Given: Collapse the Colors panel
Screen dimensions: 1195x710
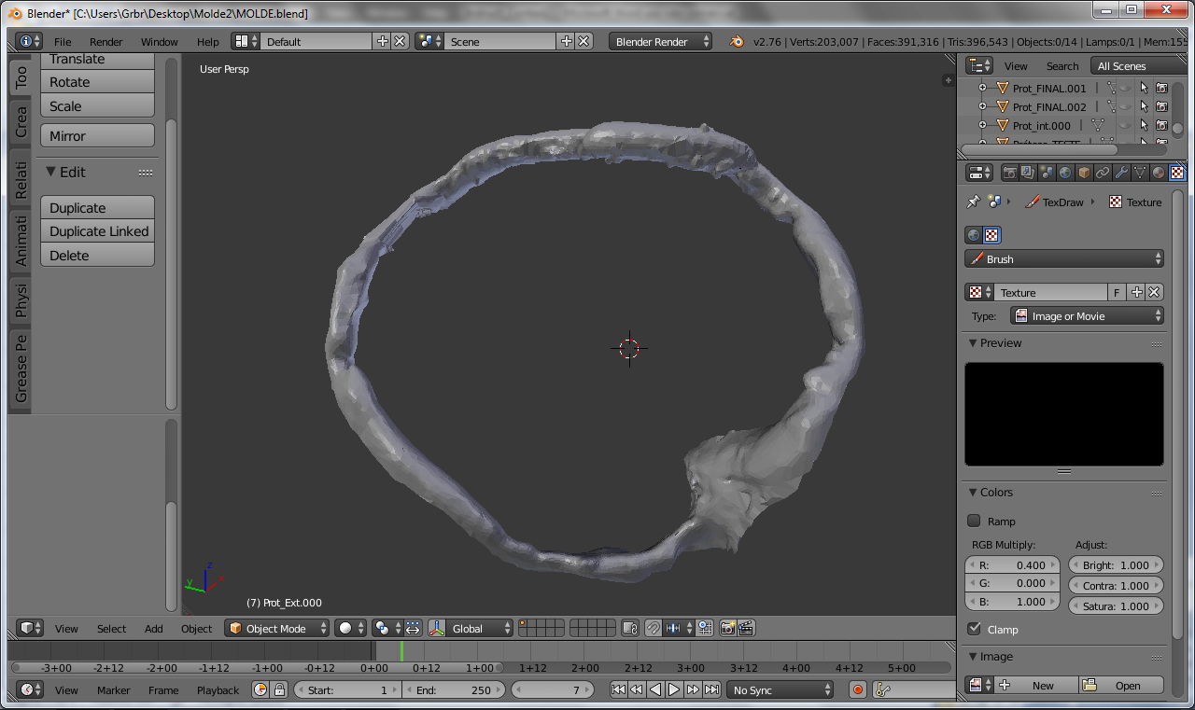Looking at the screenshot, I should pos(972,493).
